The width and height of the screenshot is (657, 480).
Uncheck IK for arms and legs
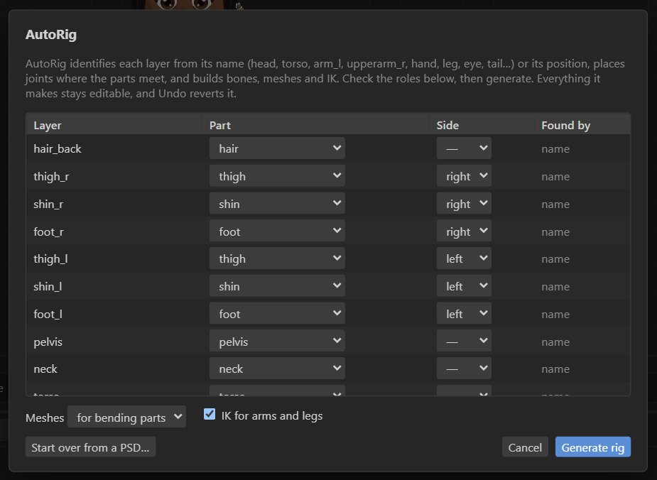210,414
